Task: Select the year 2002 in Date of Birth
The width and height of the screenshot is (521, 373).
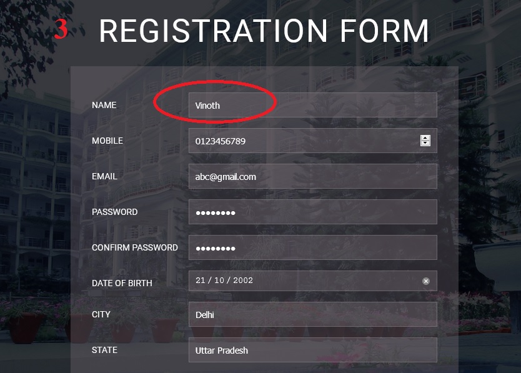Action: (x=242, y=281)
